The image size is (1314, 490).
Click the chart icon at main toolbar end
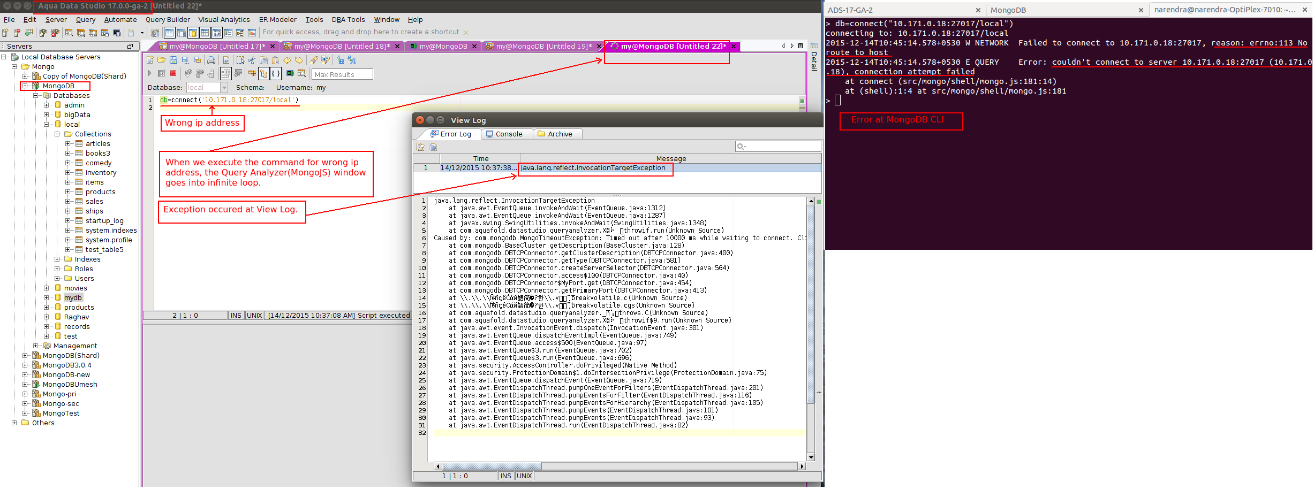click(x=252, y=33)
